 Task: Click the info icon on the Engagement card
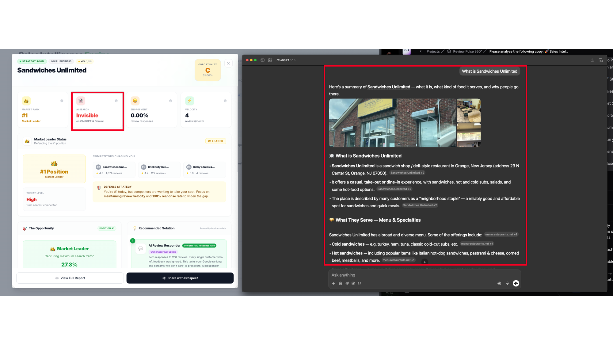coord(171,101)
